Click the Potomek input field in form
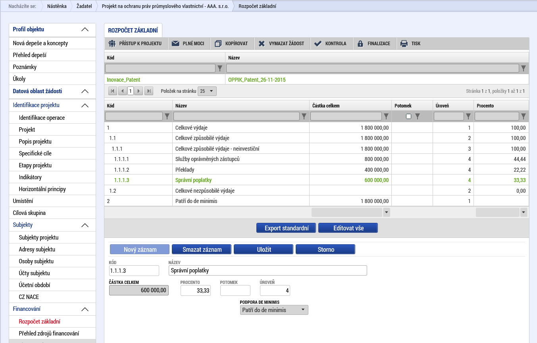Screen dimensions: 537x343 [235, 291]
